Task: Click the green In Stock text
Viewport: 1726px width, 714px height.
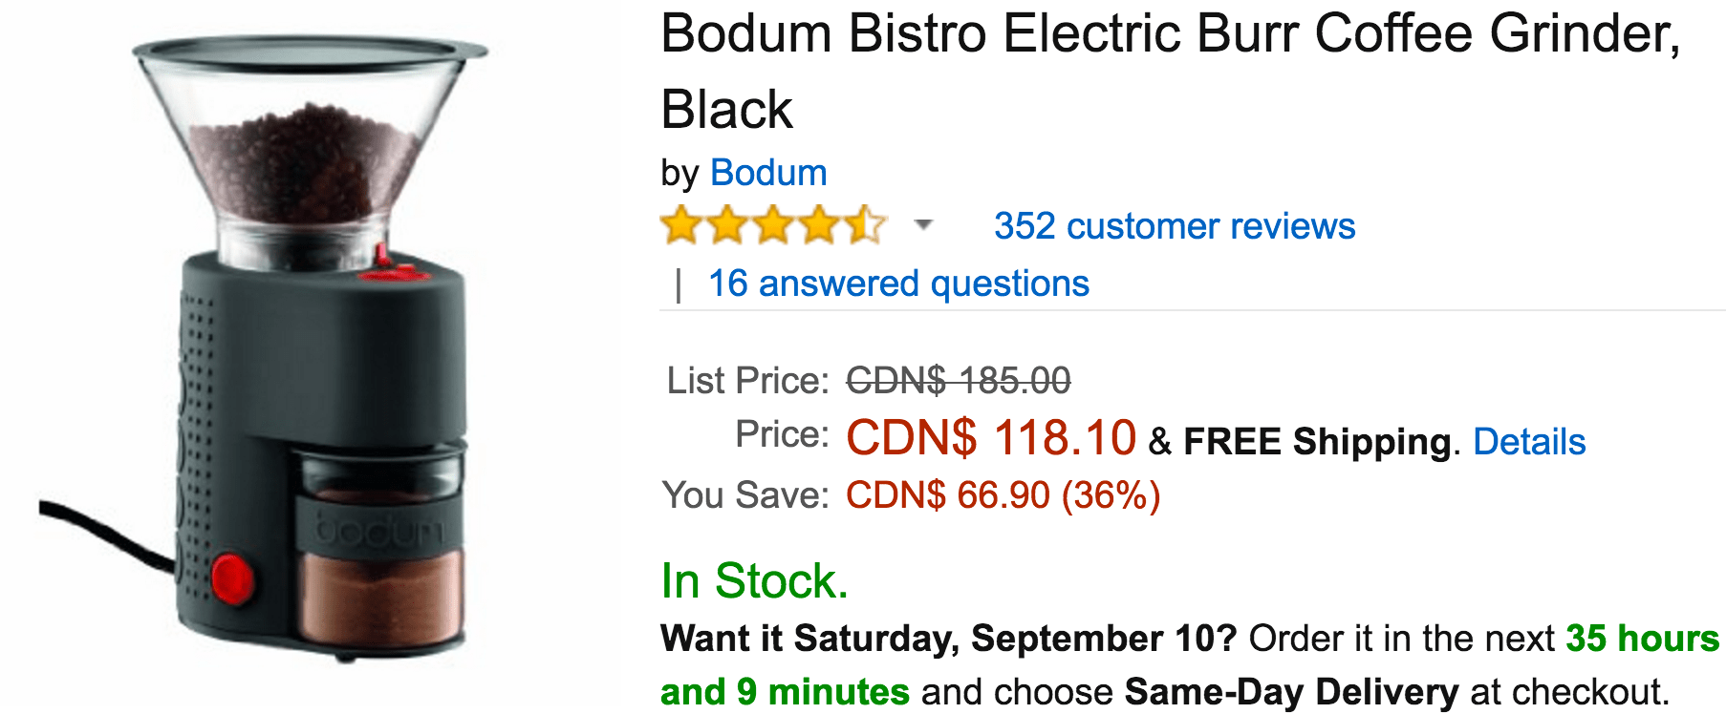Action: click(x=755, y=580)
